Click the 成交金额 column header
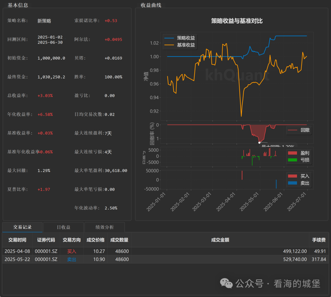Viewport: 331px width, 297px height. click(x=219, y=240)
